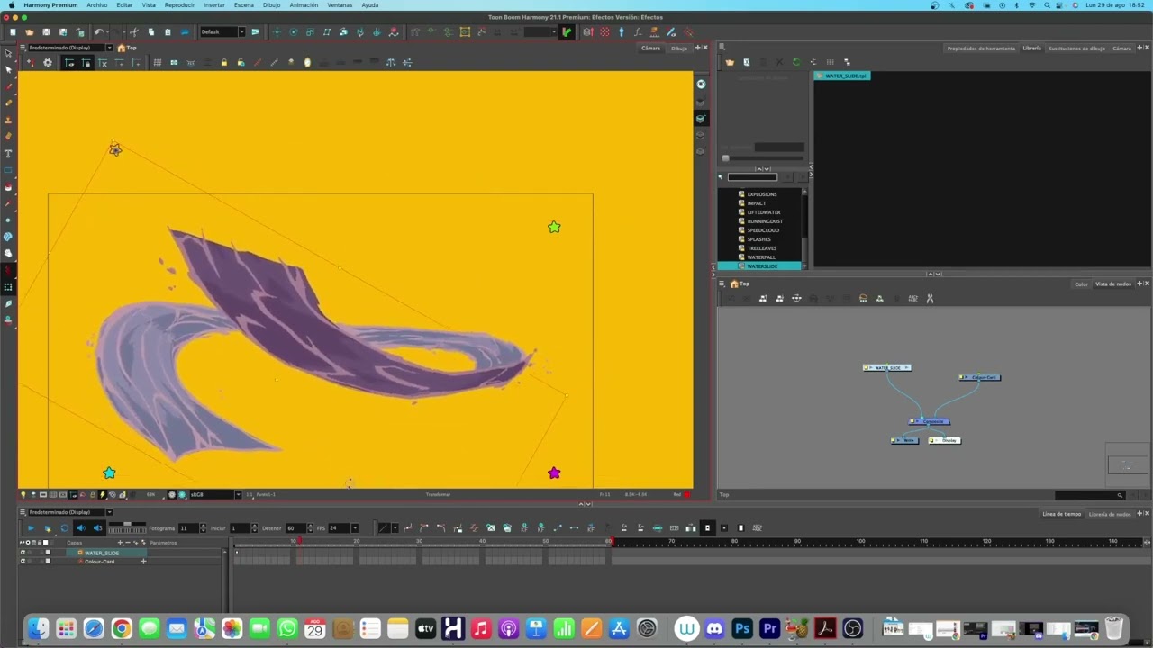The image size is (1153, 648).
Task: Switch to the Línea de tiempo tab
Action: pos(1062,514)
